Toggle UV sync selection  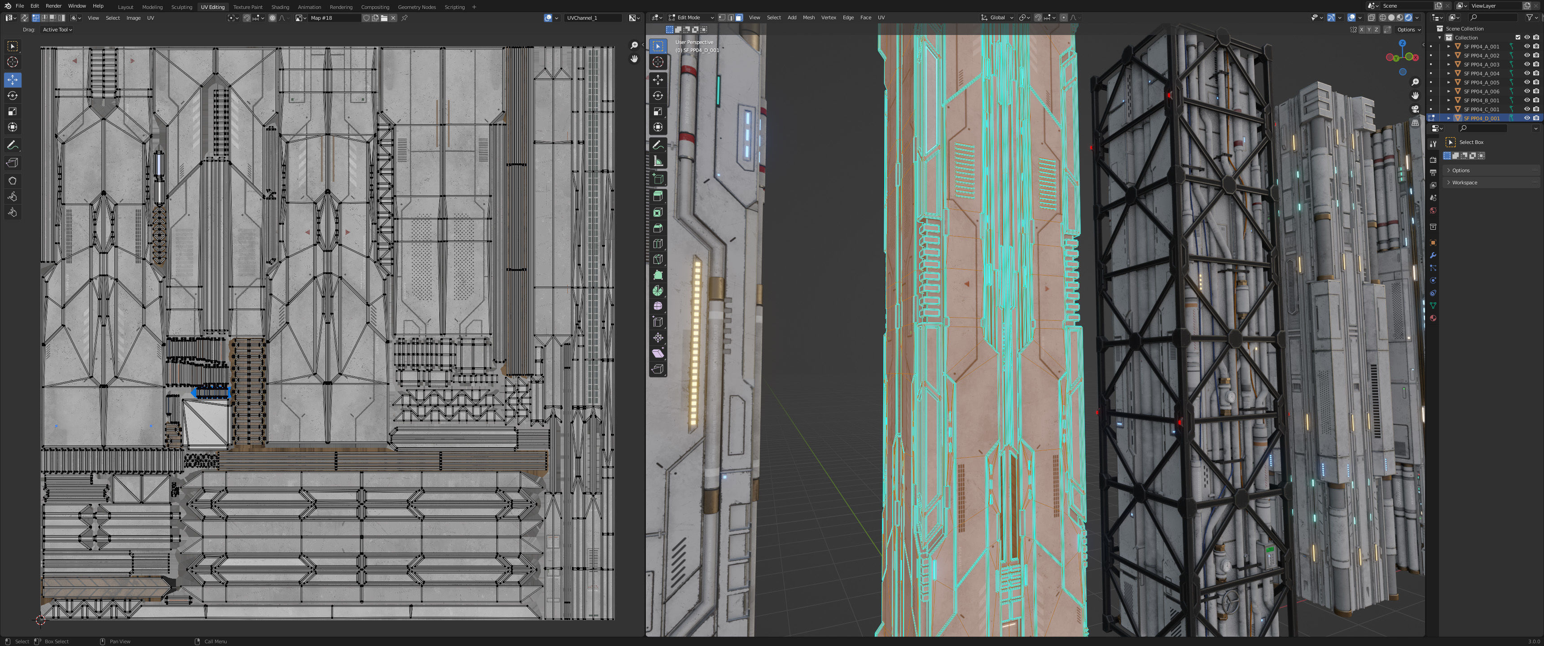(25, 18)
